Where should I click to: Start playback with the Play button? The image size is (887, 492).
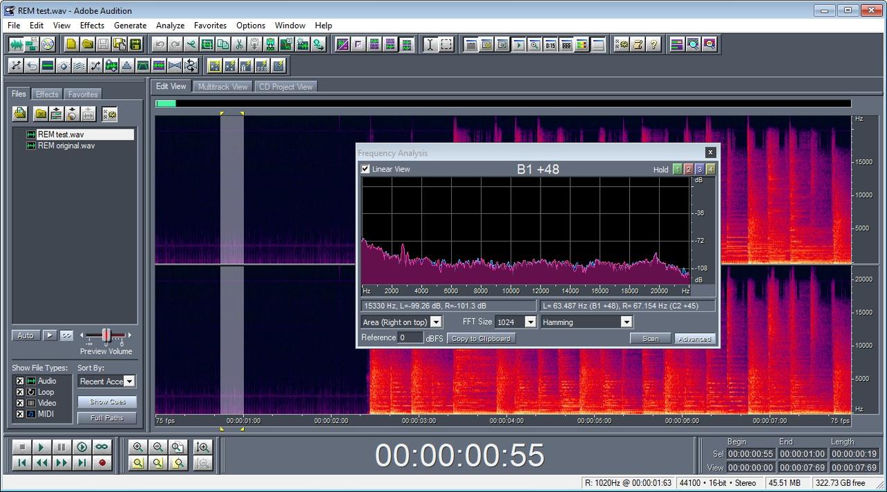(x=42, y=447)
